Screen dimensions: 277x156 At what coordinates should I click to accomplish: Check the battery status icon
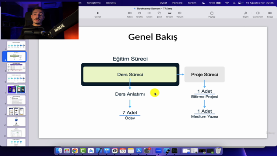pos(218,3)
